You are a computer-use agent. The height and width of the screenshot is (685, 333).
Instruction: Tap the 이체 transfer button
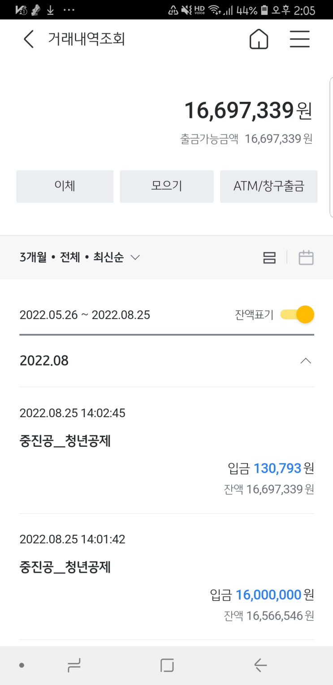pyautogui.click(x=65, y=186)
